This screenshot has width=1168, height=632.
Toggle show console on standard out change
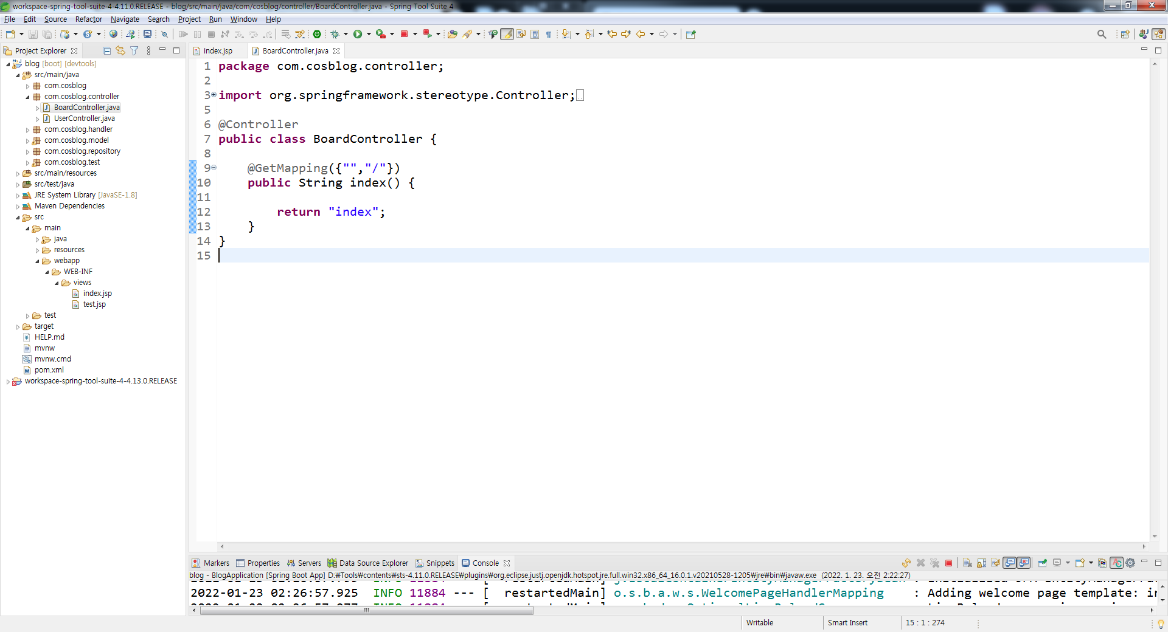click(1010, 563)
